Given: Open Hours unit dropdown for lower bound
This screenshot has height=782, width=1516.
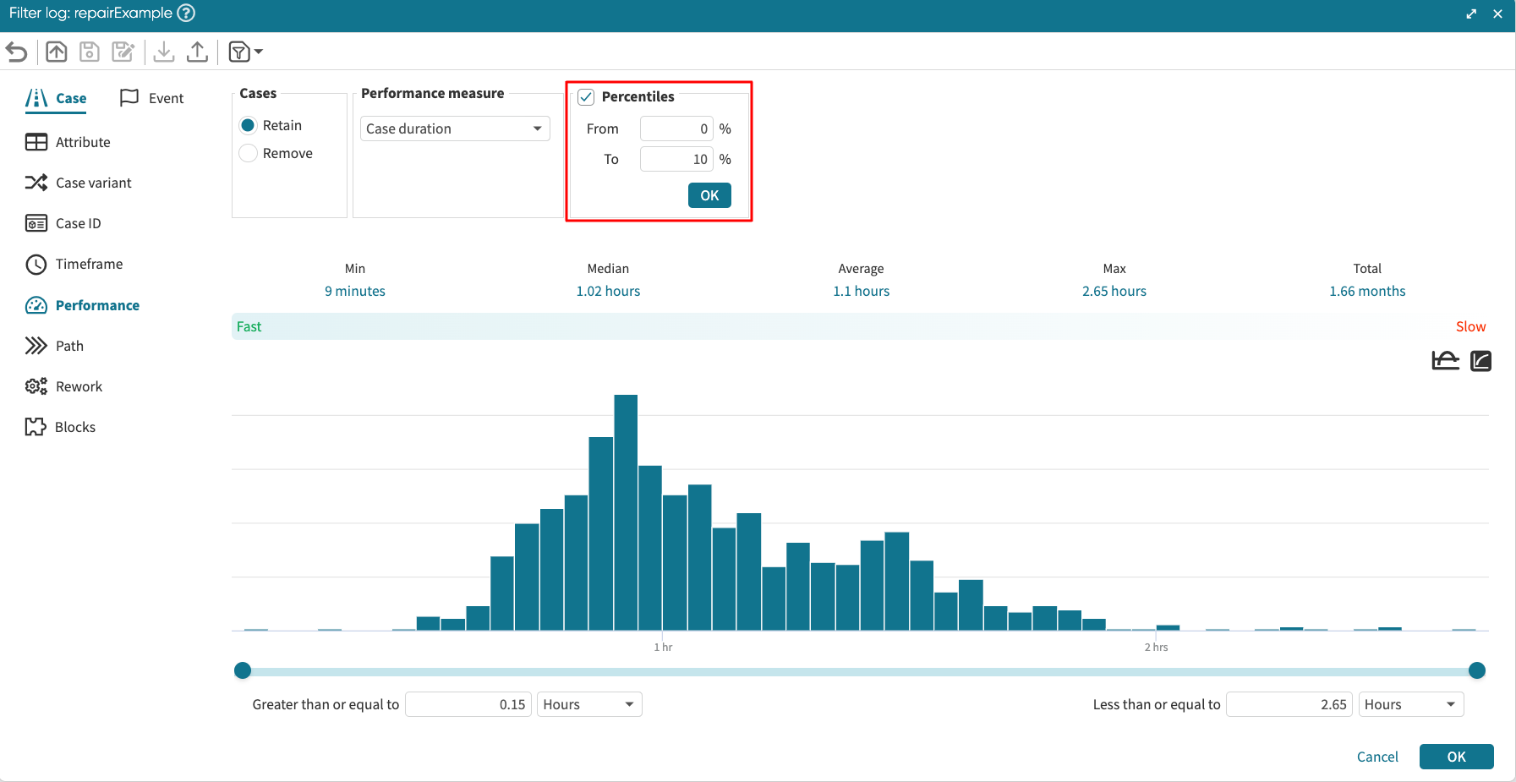Looking at the screenshot, I should pyautogui.click(x=588, y=704).
